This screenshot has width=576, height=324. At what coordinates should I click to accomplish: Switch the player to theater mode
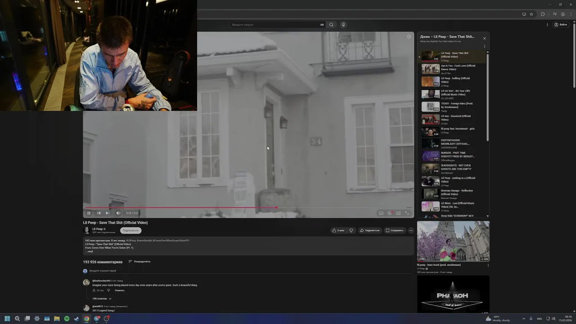[398, 213]
